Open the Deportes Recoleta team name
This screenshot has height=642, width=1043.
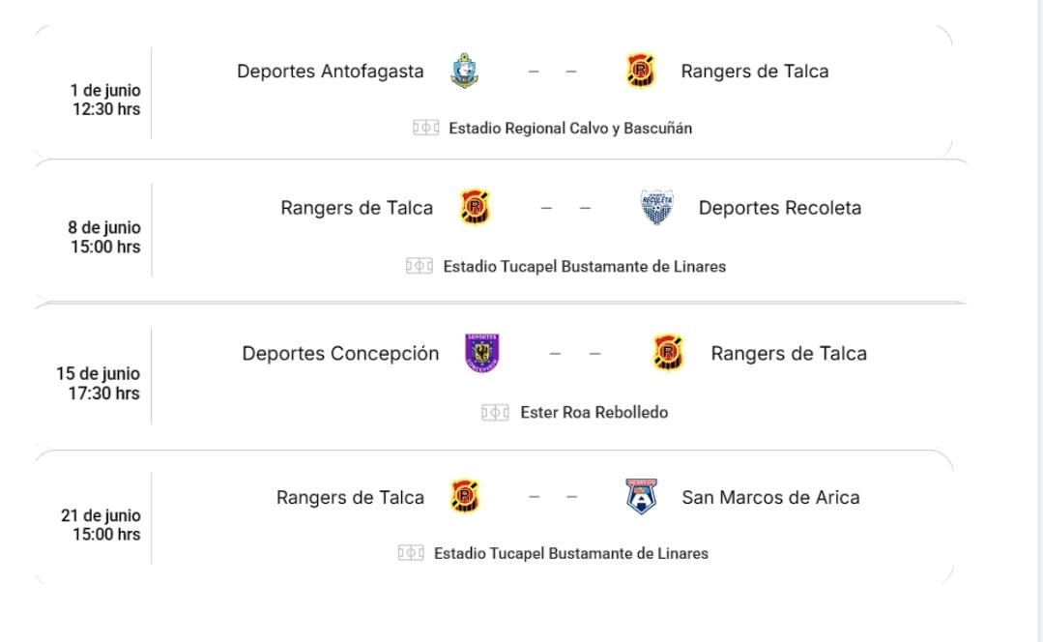pyautogui.click(x=779, y=208)
